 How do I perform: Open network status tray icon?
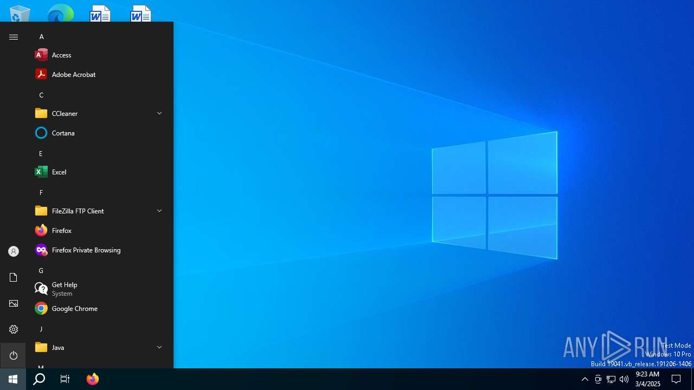[x=611, y=379]
